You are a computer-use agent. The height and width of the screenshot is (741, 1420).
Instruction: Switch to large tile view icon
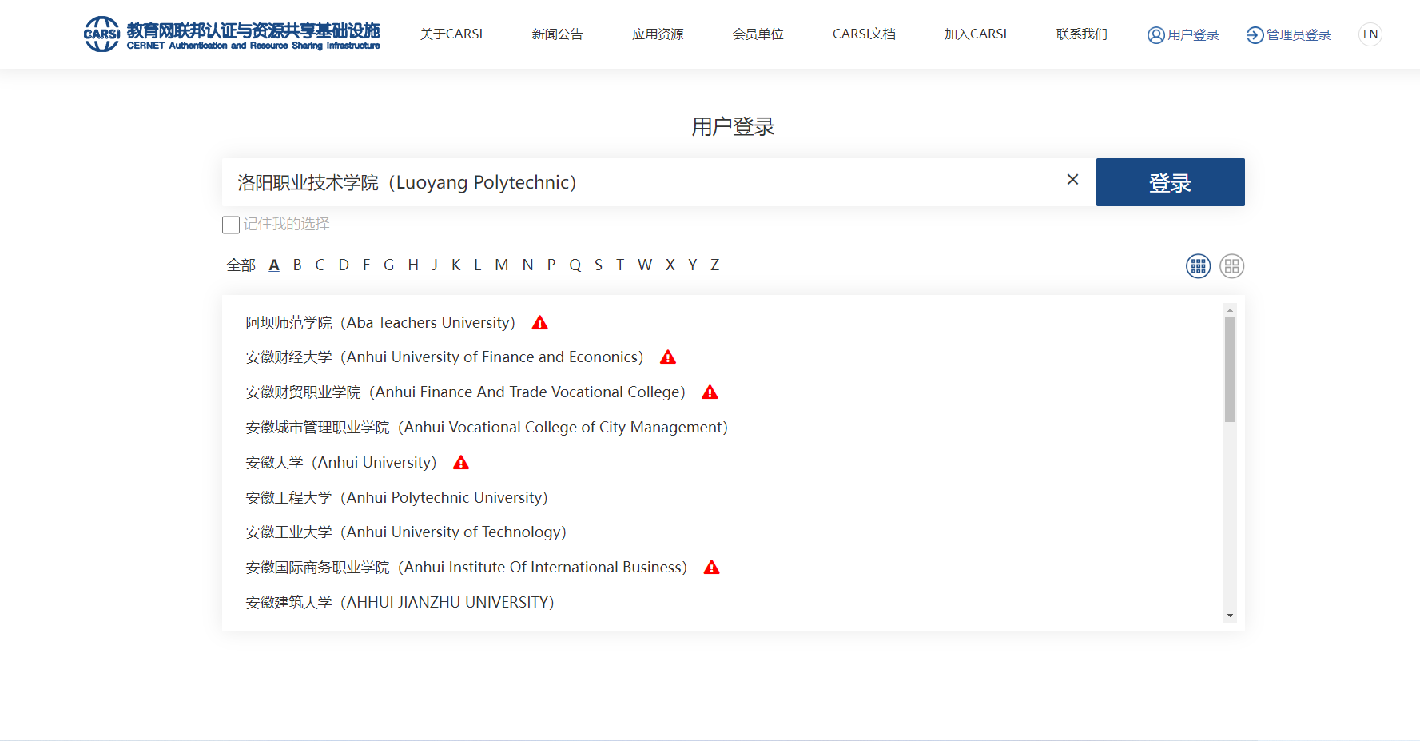click(1231, 266)
